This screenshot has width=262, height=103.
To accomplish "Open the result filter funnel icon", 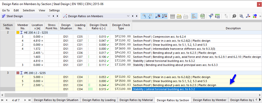I will pos(211,16).
